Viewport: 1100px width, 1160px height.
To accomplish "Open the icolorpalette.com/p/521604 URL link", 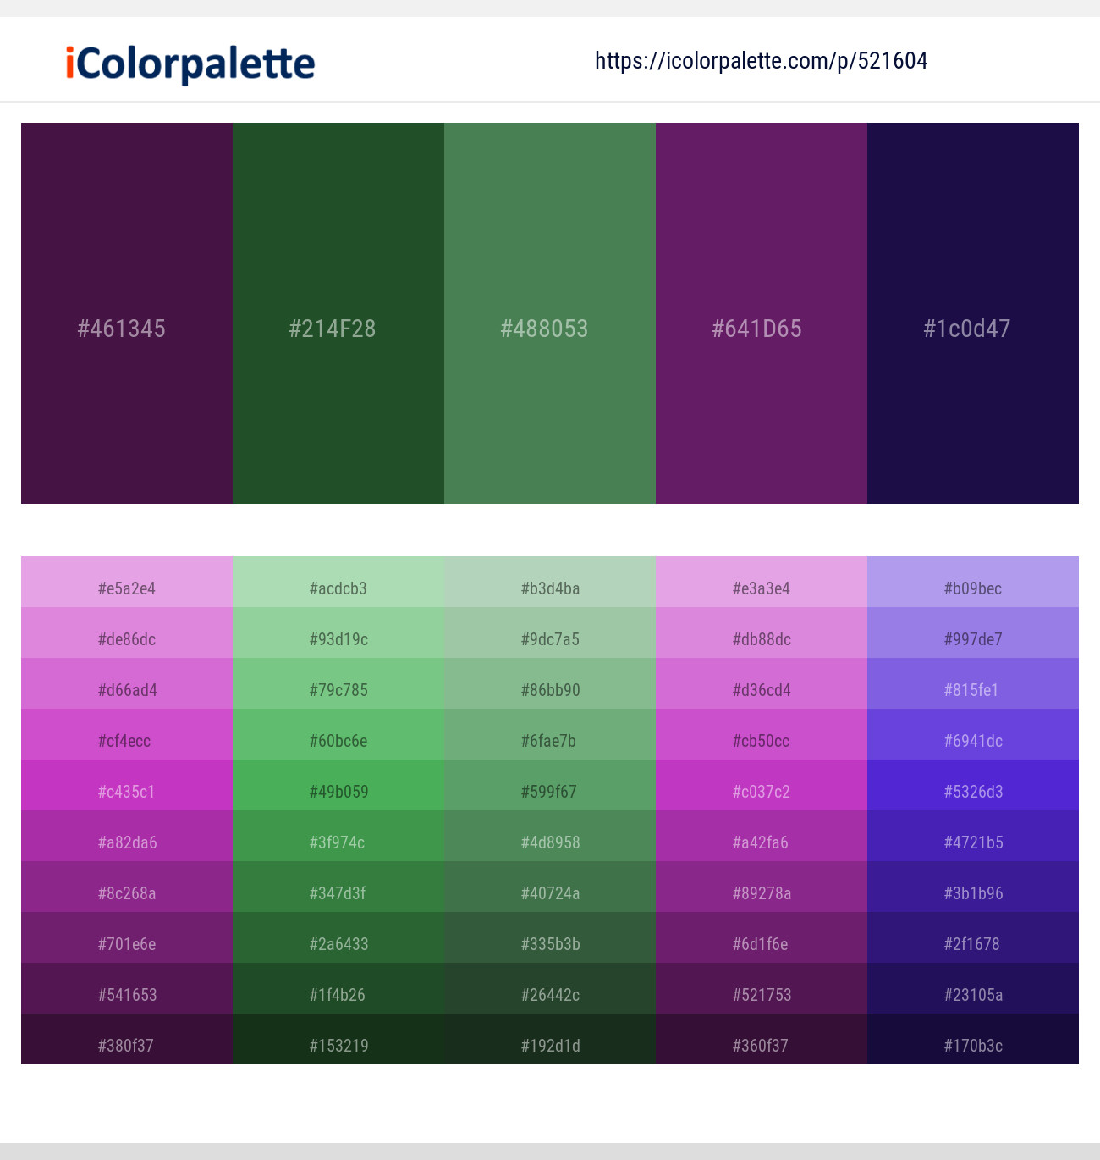I will click(761, 61).
